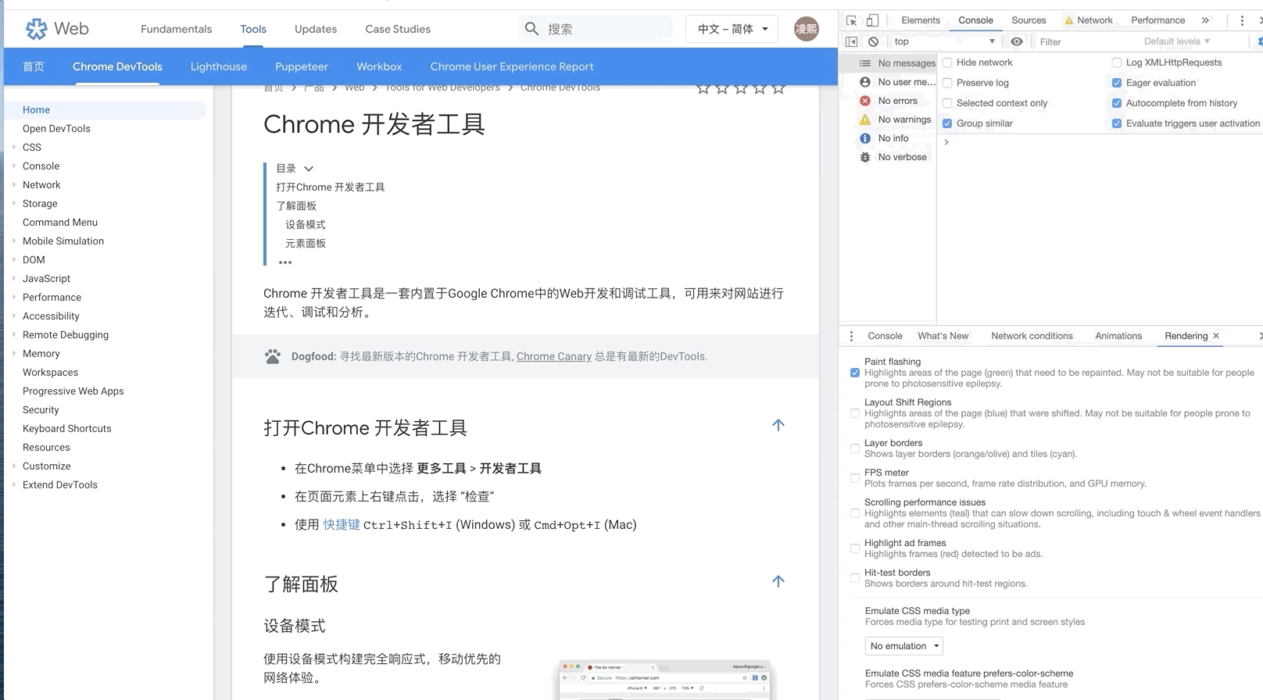Switch to the Sources DevTools tab

point(1029,20)
